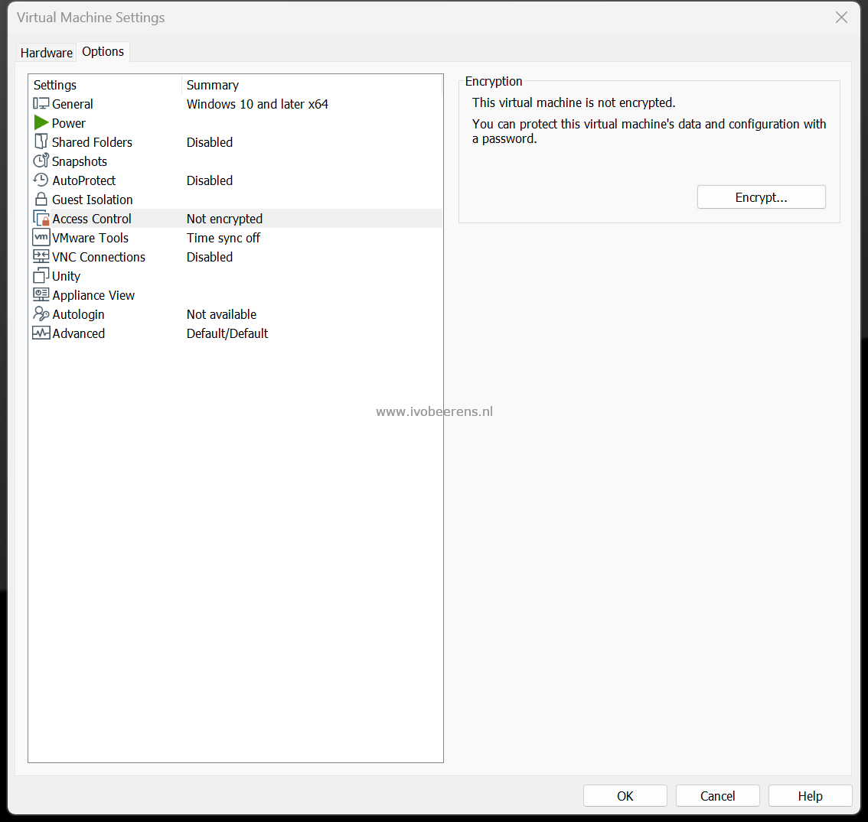Open the Encrypt... dialog
The image size is (868, 822).
click(x=761, y=197)
